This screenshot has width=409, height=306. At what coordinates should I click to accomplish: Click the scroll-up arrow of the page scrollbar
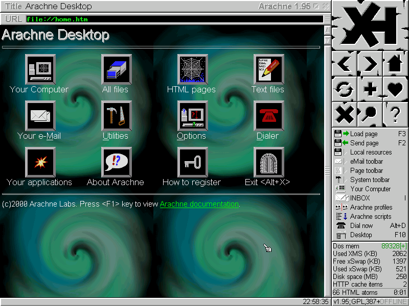327,31
